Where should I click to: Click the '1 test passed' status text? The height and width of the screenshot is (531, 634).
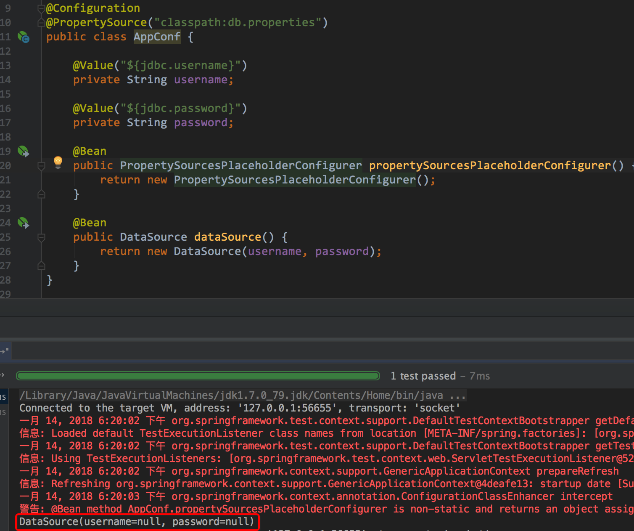[423, 376]
